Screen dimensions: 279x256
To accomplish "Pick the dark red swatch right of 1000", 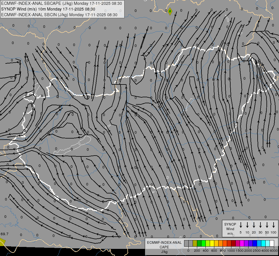I will pyautogui.click(x=233, y=243).
